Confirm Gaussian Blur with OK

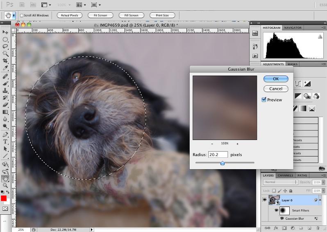click(276, 79)
